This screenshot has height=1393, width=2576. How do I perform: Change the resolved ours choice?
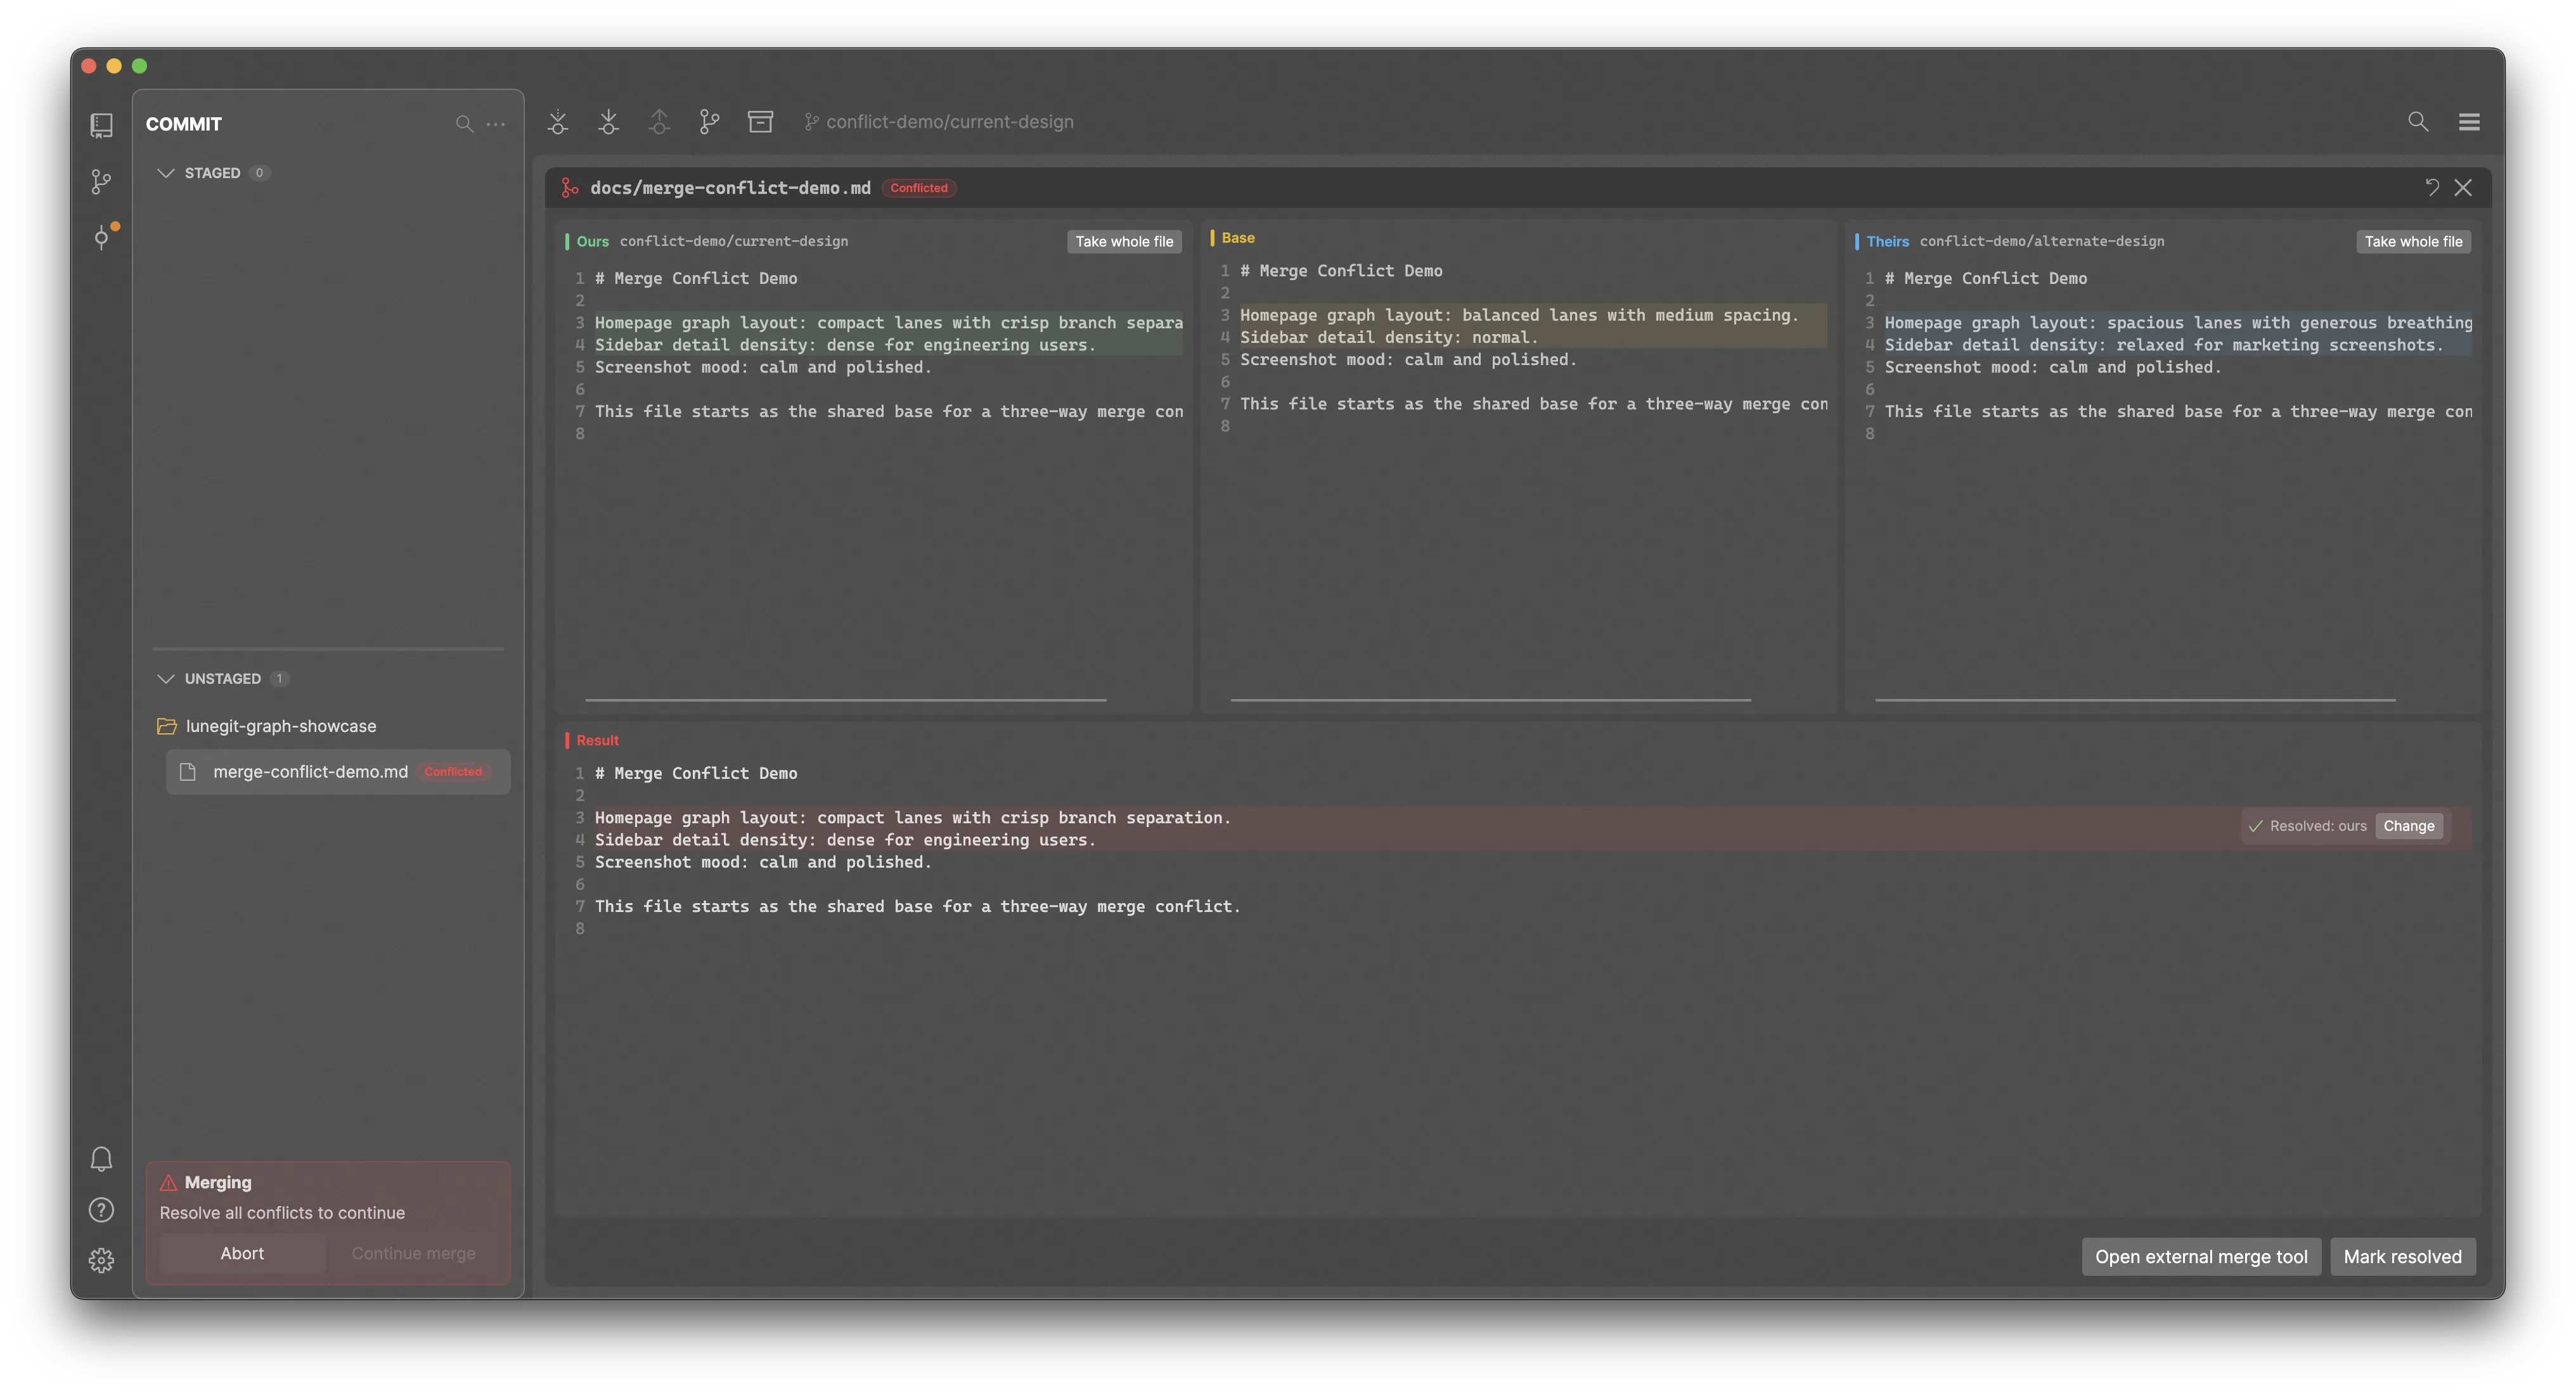pyautogui.click(x=2408, y=826)
